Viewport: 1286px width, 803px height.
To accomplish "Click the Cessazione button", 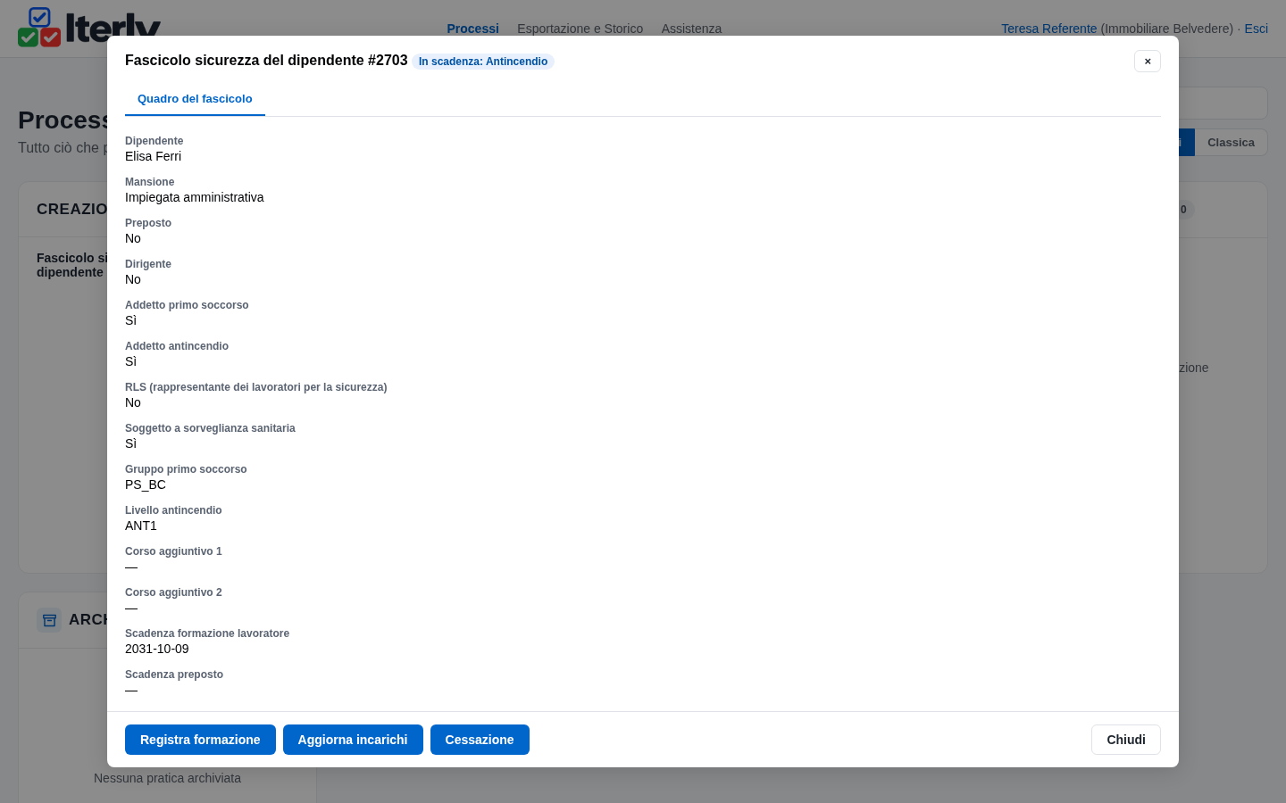I will click(480, 740).
